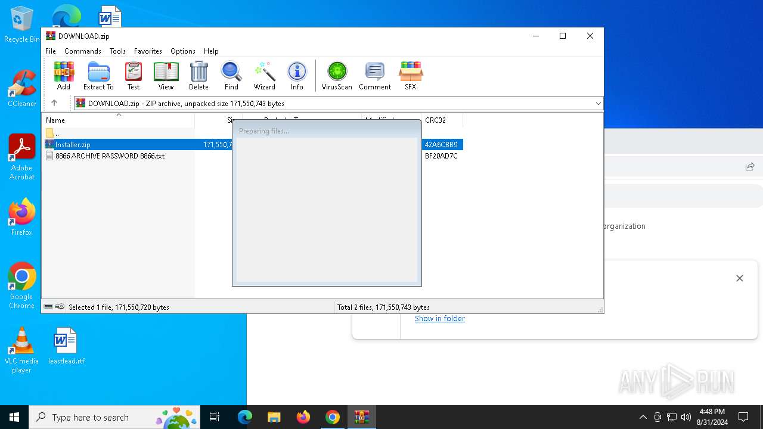Open Recycle Bin desktop icon
This screenshot has width=763, height=429.
click(22, 24)
